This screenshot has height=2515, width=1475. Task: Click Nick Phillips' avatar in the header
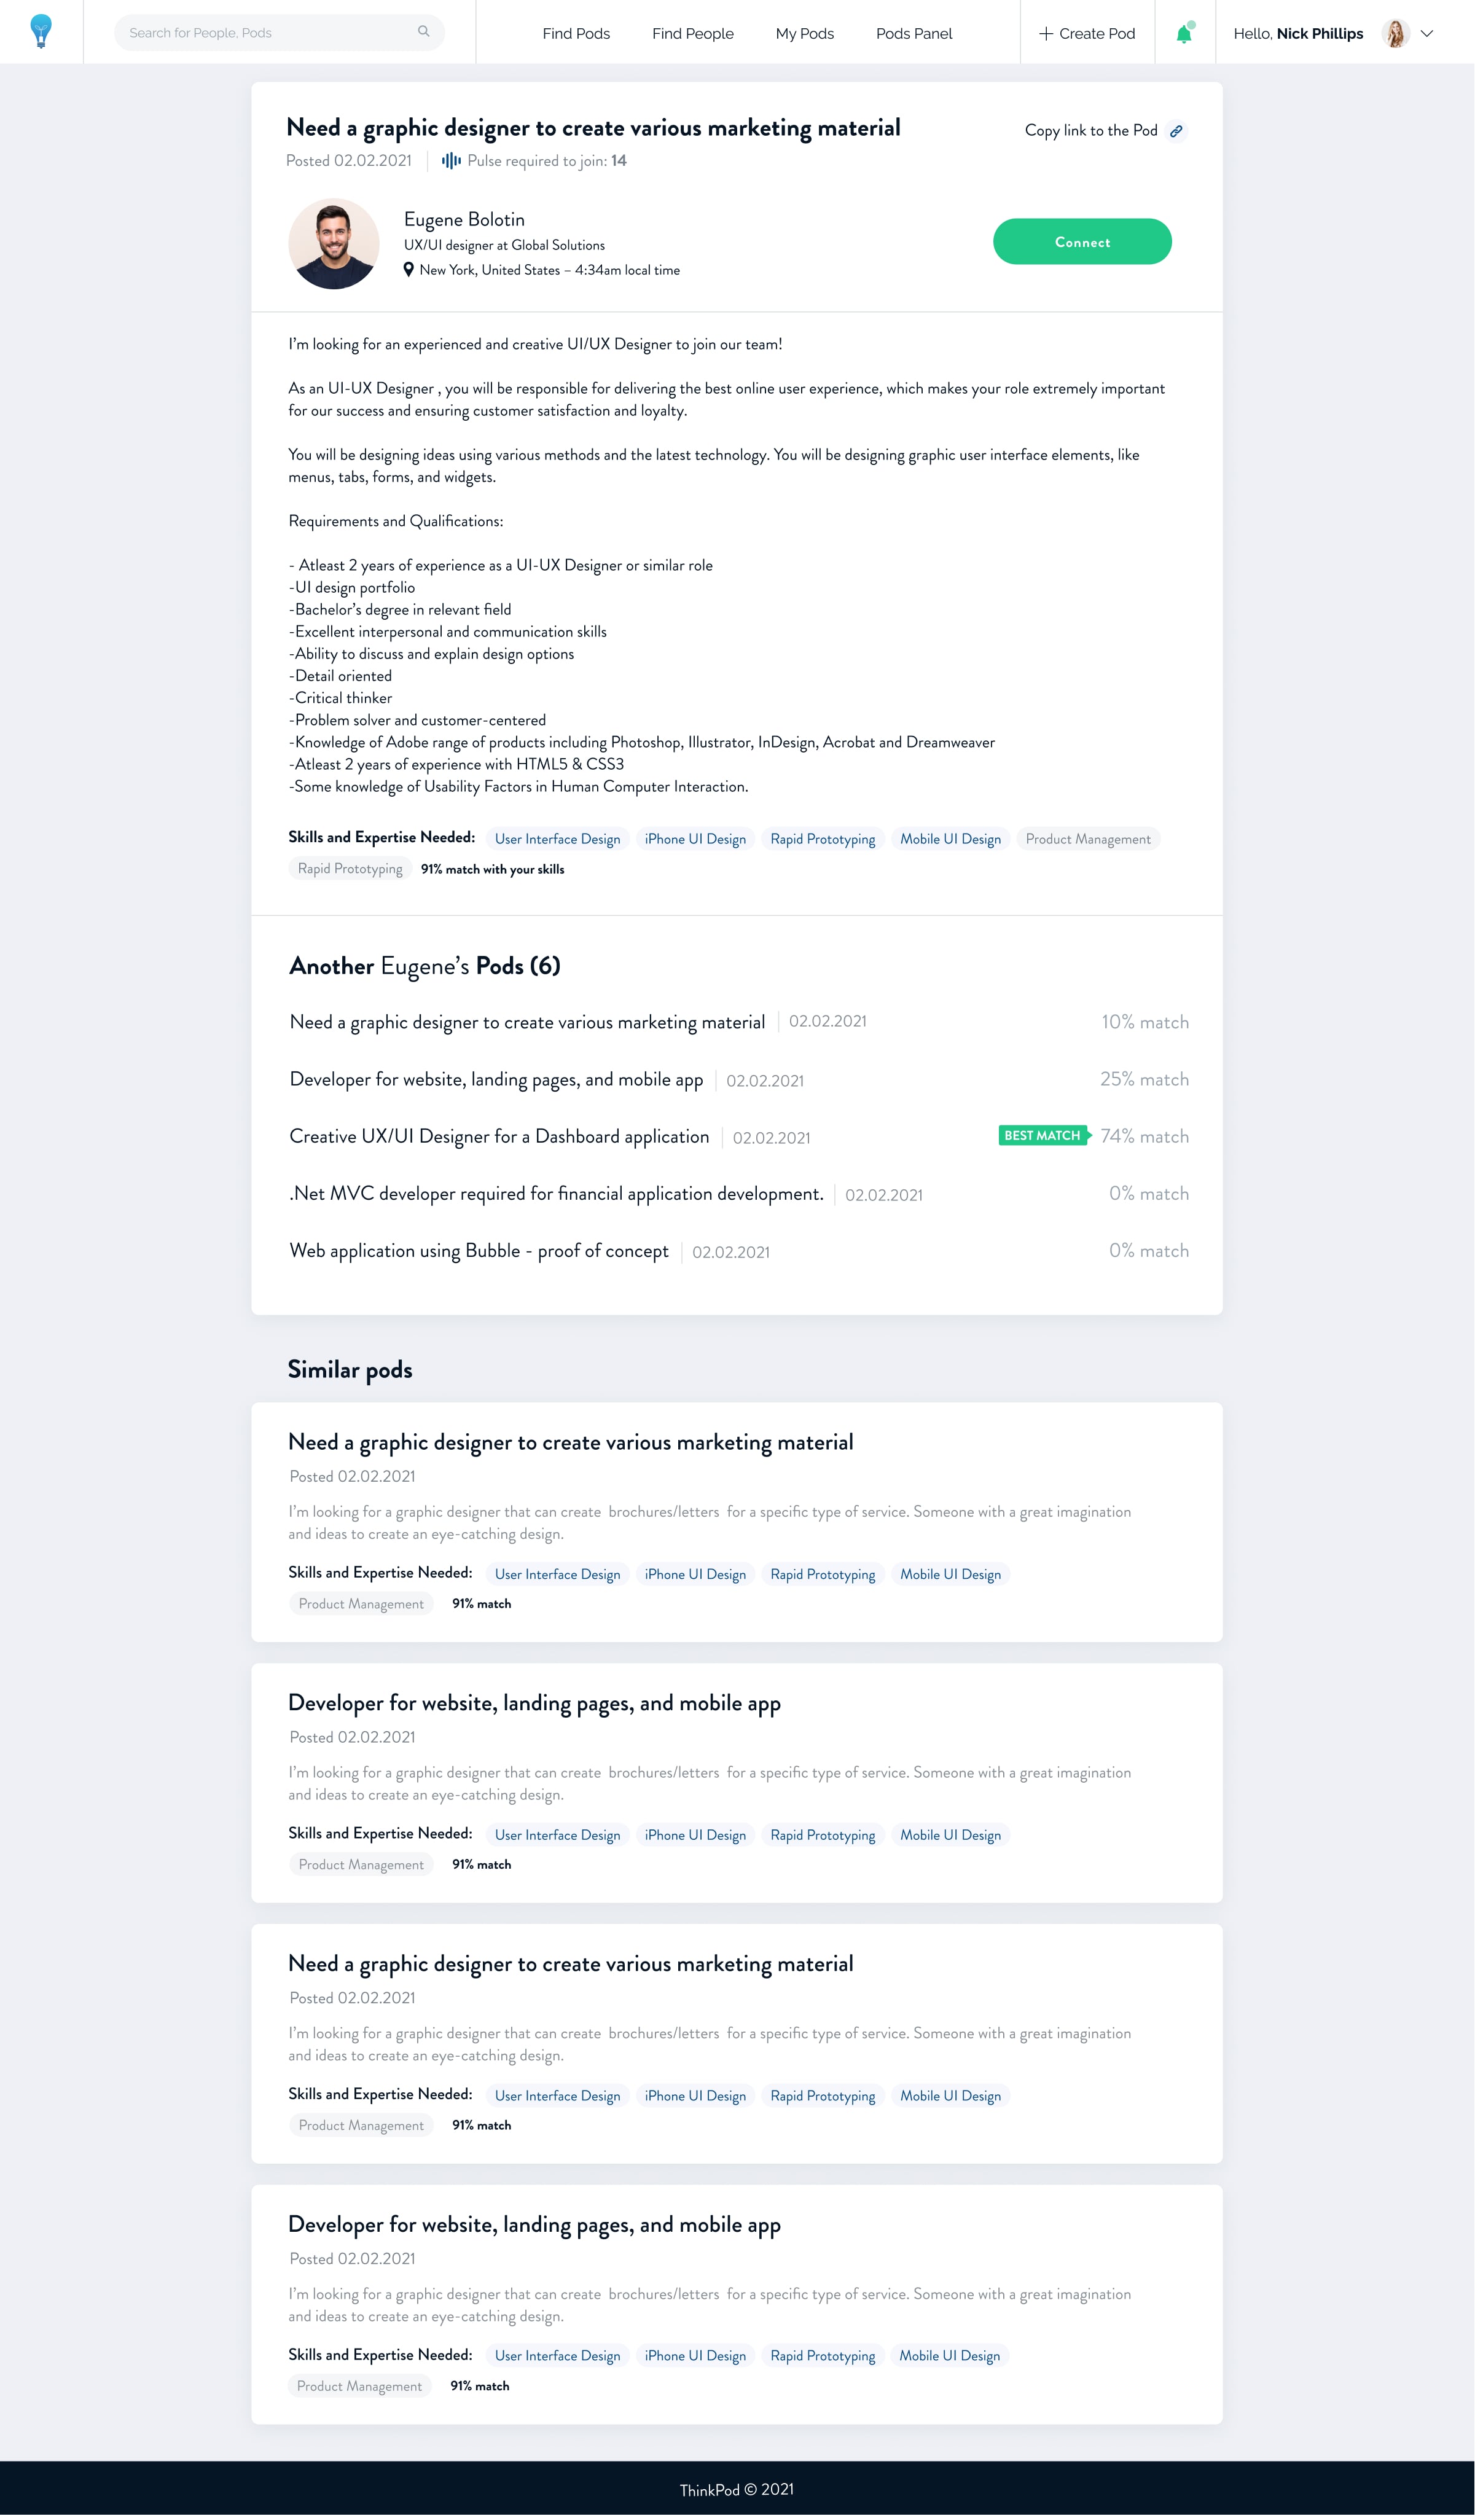(1395, 33)
